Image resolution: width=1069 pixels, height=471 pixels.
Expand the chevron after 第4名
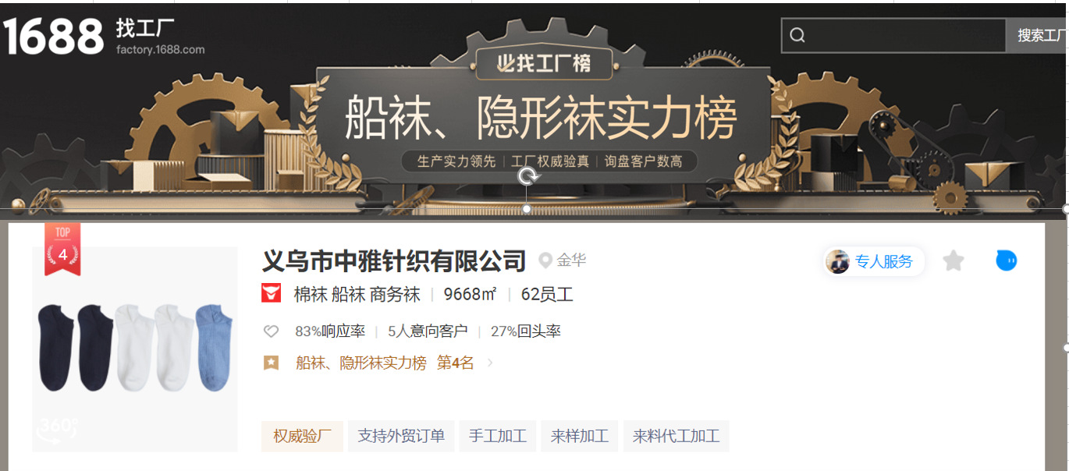pyautogui.click(x=490, y=363)
